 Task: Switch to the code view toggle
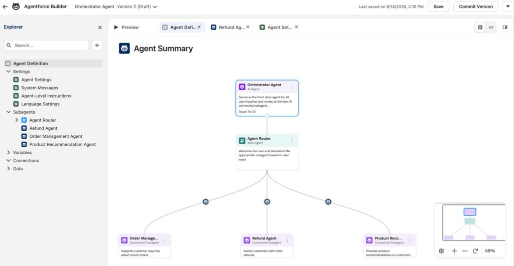491,28
